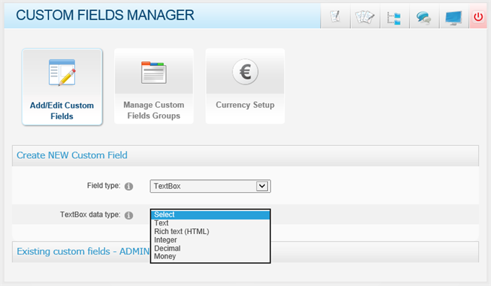This screenshot has width=491, height=286.
Task: Click the Field type info icon
Action: point(129,186)
